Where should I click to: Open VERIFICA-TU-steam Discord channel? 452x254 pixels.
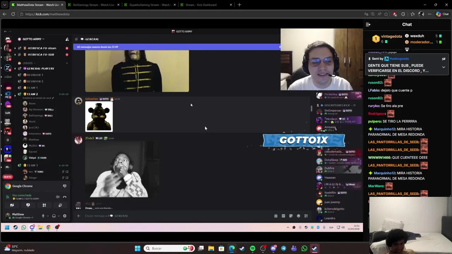point(42,48)
